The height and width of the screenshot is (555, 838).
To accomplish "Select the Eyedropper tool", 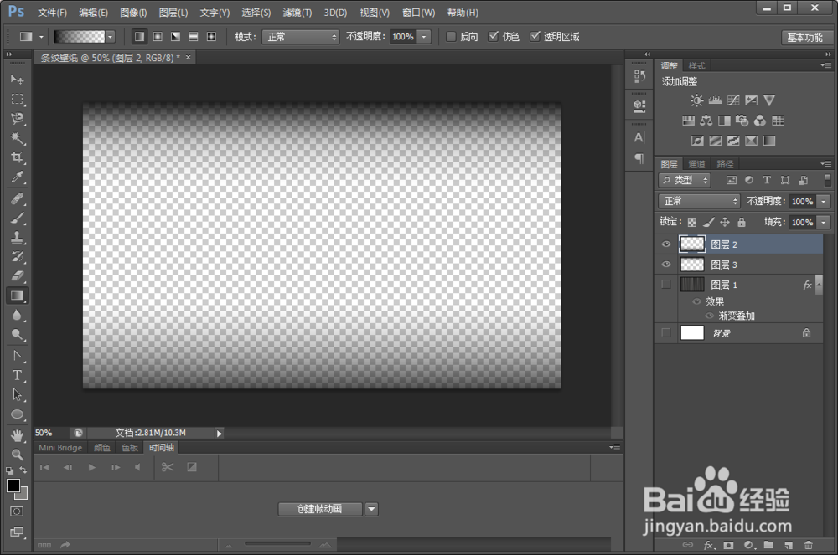I will pyautogui.click(x=17, y=177).
